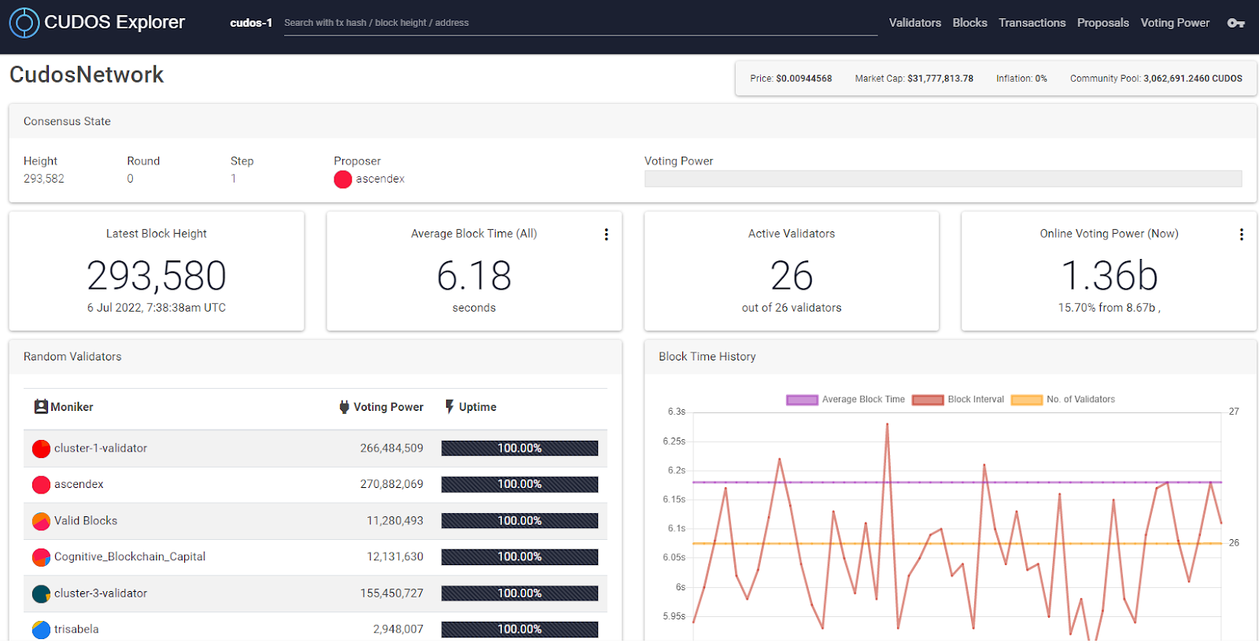Click the Voting Power column header

click(x=382, y=407)
